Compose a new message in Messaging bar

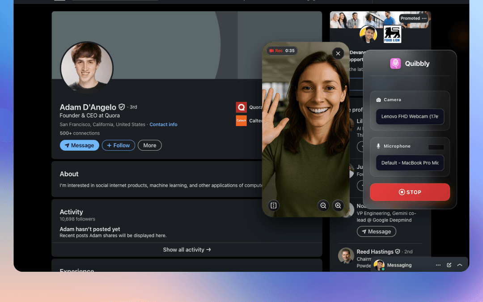click(449, 265)
